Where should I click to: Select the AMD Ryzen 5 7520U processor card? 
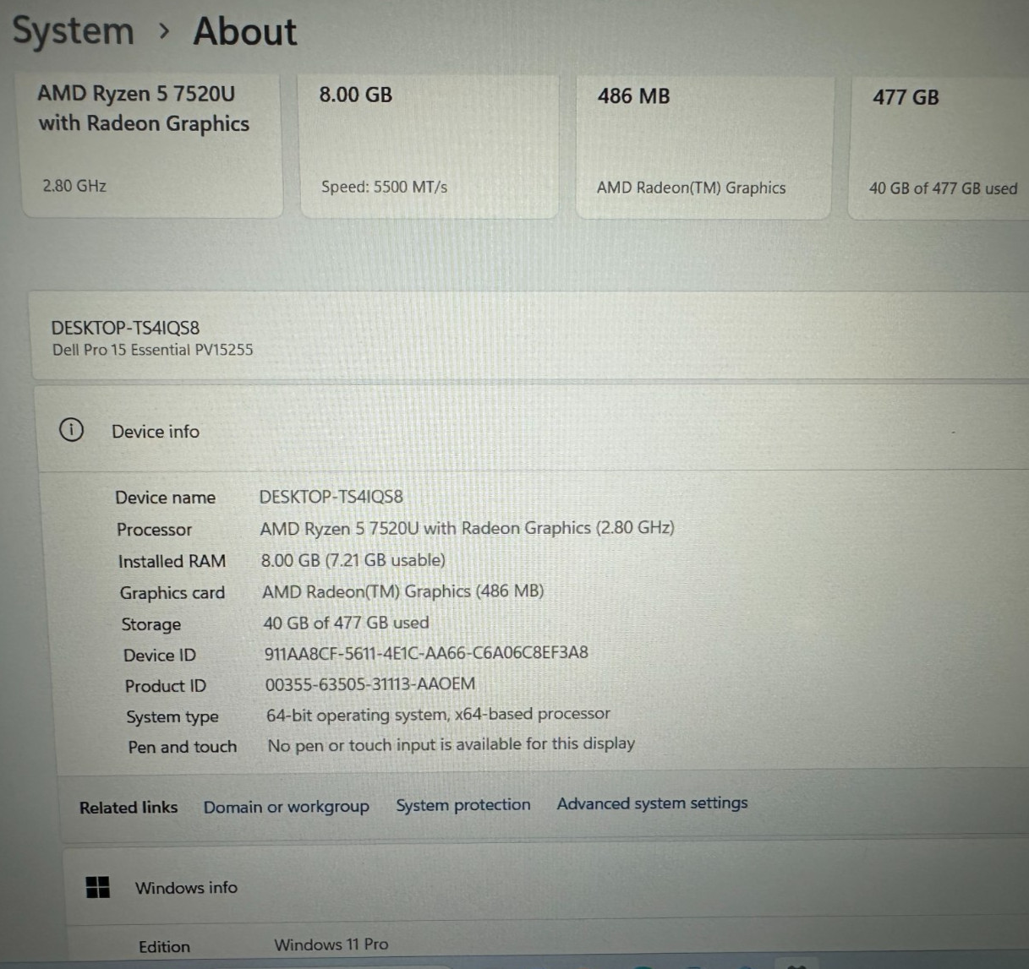(151, 144)
